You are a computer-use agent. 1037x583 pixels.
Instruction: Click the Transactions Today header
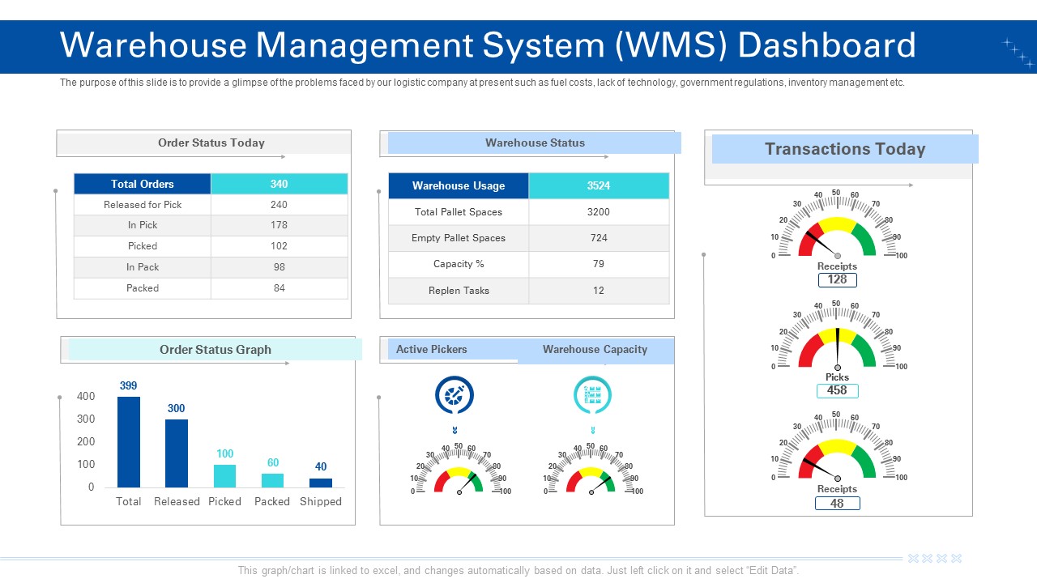point(845,149)
